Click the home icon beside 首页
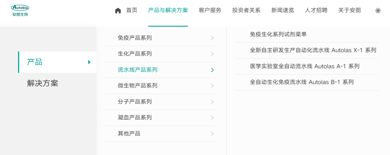Viewport: 390px width, 155px height. 118,10
